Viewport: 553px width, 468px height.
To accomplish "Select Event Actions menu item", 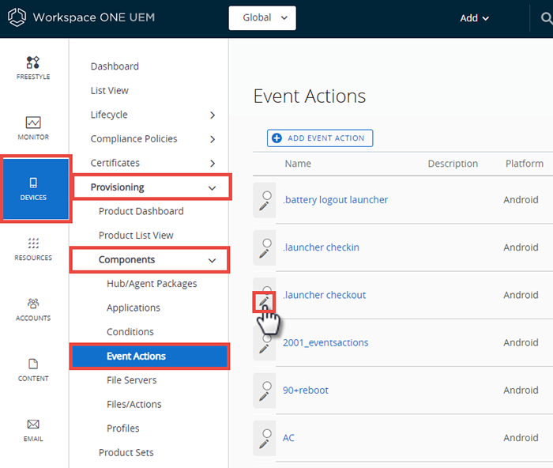I will tap(149, 356).
